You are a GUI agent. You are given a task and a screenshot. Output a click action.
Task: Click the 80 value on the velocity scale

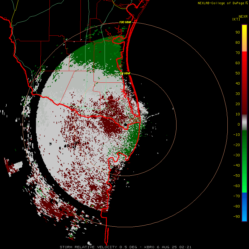(x=238, y=43)
